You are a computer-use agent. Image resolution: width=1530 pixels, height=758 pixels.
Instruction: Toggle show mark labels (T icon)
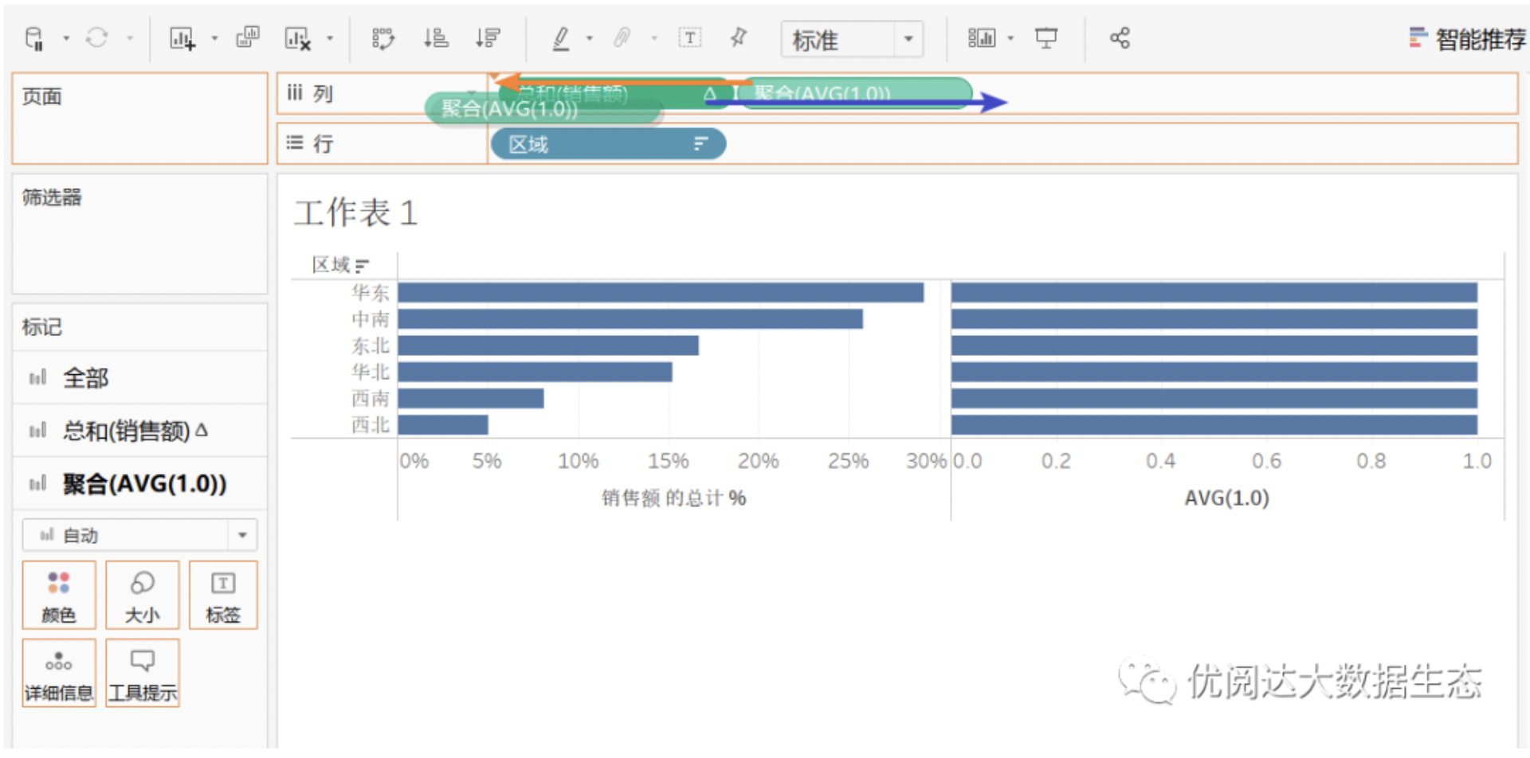689,38
